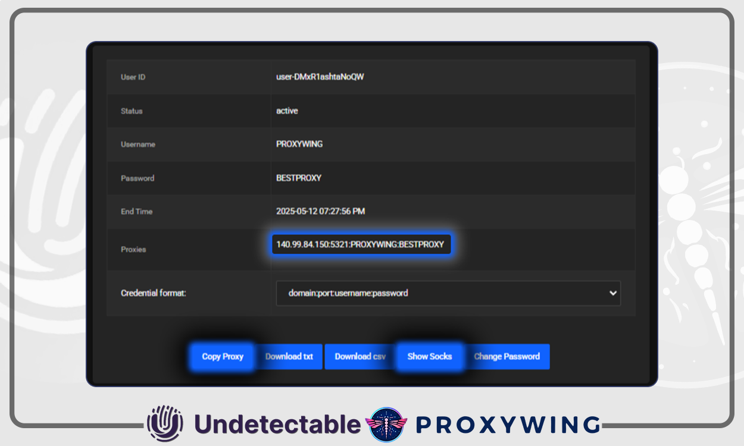This screenshot has width=744, height=446.
Task: Select the highlighted Proxies address field
Action: point(360,244)
